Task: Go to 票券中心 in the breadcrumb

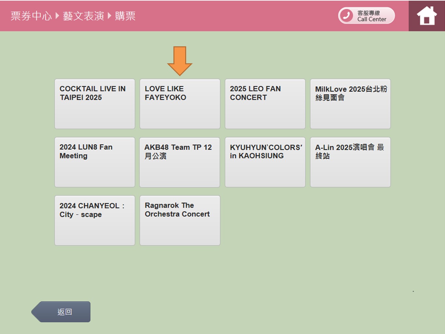Action: coord(31,16)
